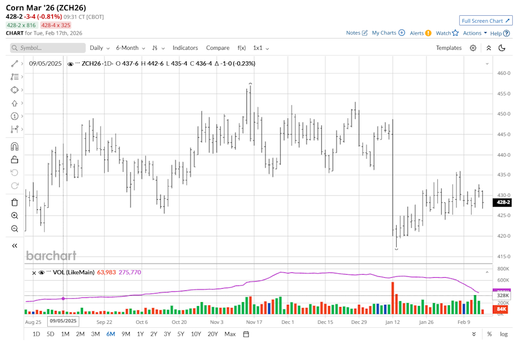The width and height of the screenshot is (521, 344).
Task: Switch to the Max range tab
Action: [230, 334]
